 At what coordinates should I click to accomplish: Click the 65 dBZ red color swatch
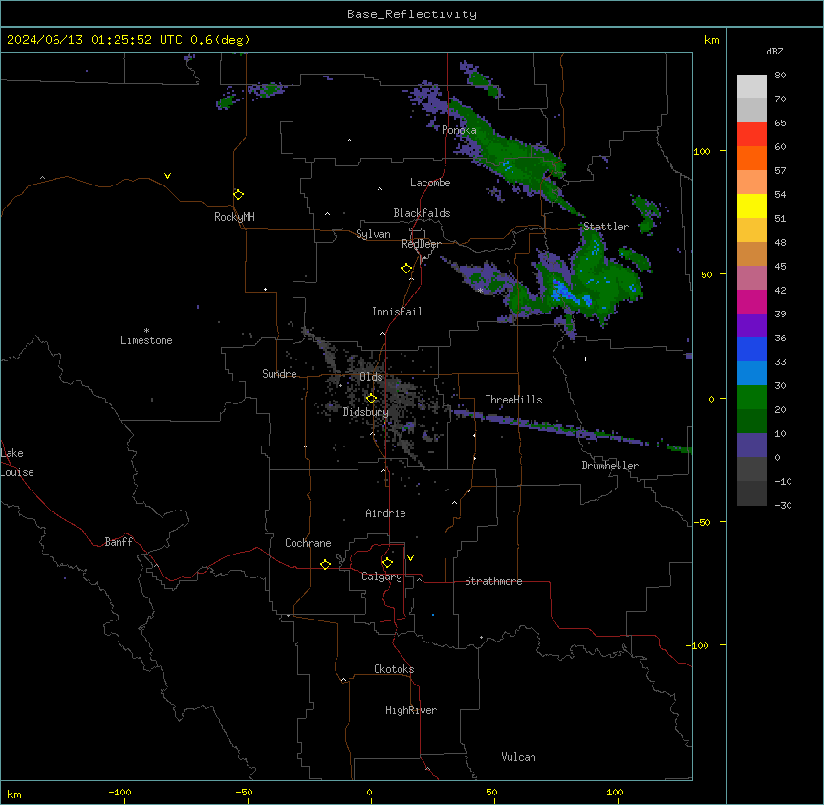pyautogui.click(x=751, y=134)
